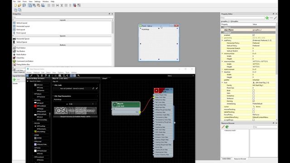
Task: Collapse the font property group
Action: tap(222, 82)
